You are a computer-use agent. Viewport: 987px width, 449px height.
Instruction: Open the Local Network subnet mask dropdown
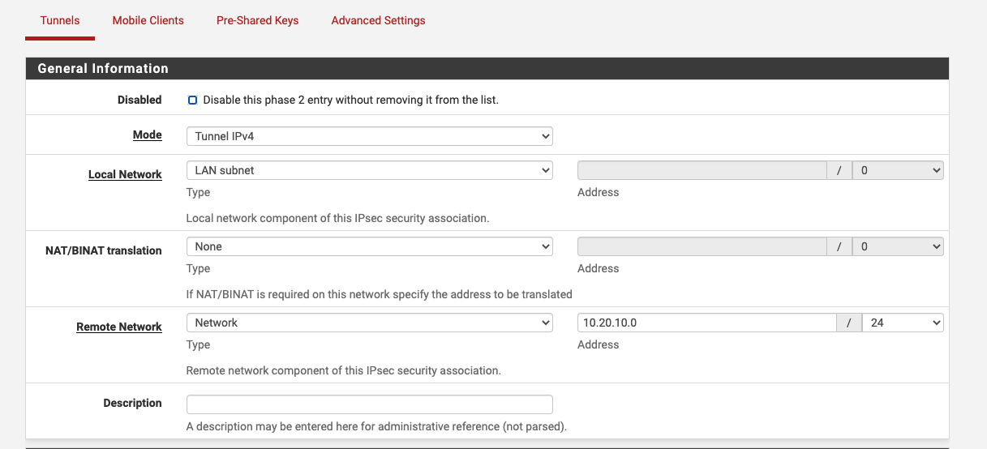coord(898,170)
